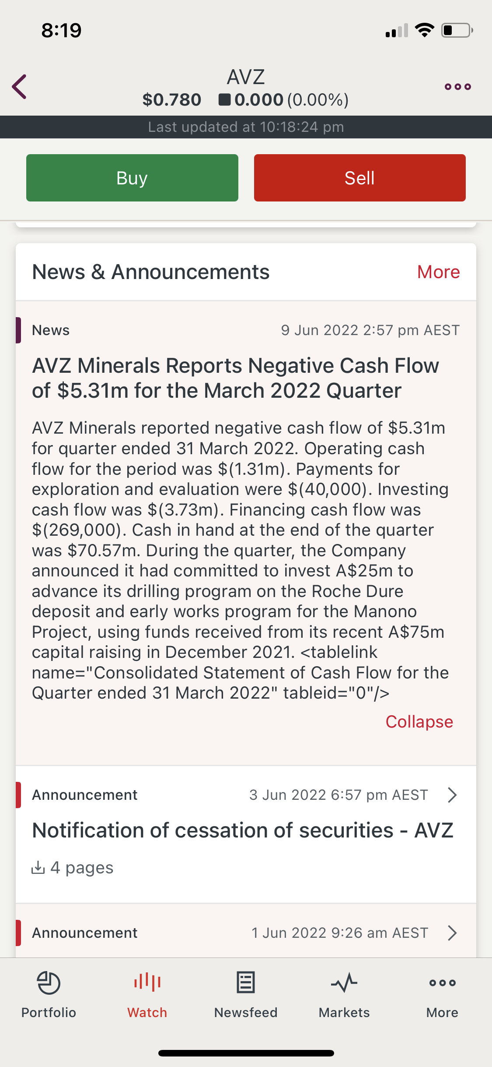Expand the 3 Jun 2022 announcement chevron
Image resolution: width=492 pixels, height=1067 pixels.
point(452,795)
